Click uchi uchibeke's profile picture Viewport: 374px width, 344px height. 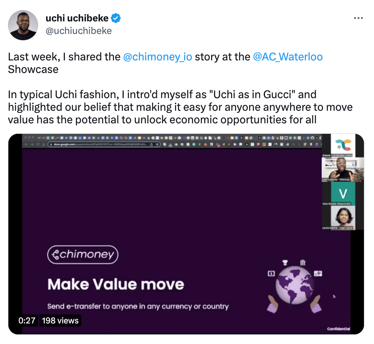pos(23,25)
